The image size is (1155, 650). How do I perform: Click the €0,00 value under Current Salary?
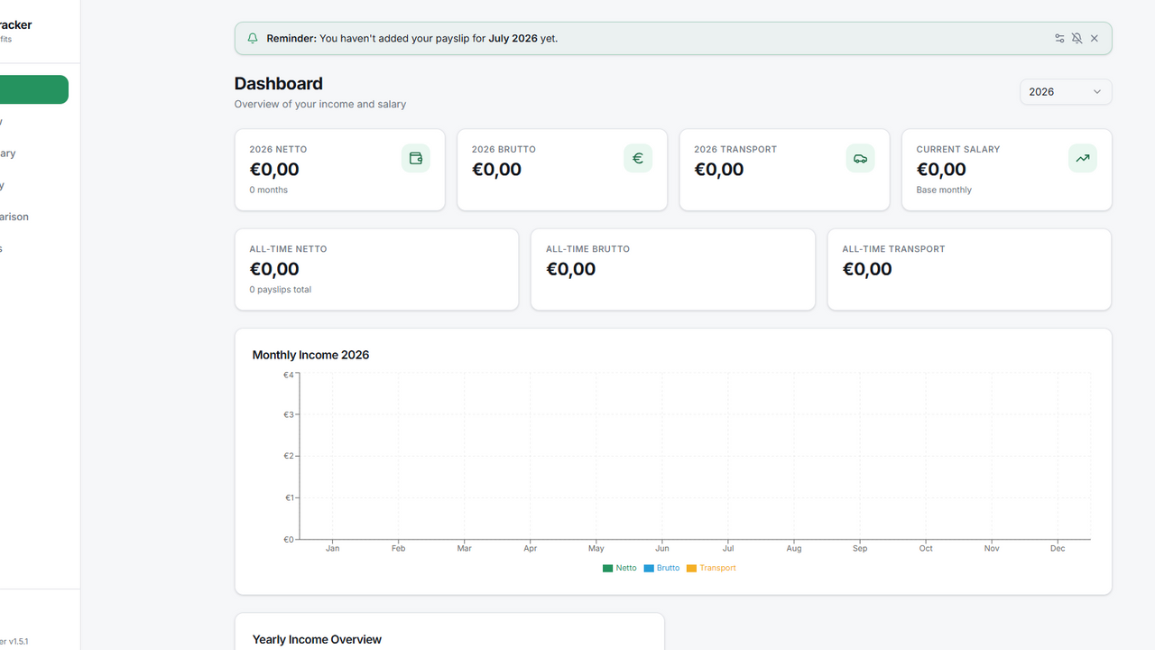pos(941,170)
